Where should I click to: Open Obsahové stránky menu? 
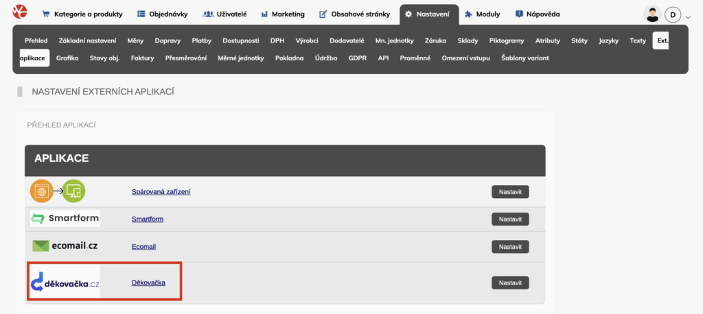[x=354, y=14]
